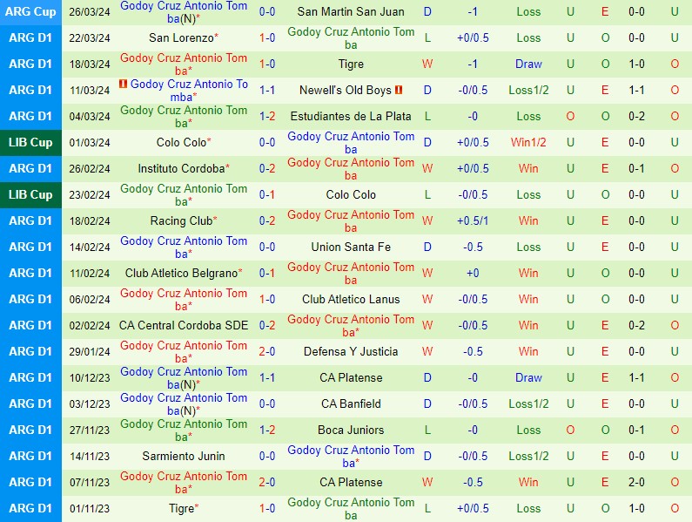Viewport: 692px width, 522px height.
Task: Click the -1 handicap on San Martin San Juan row
Action: [473, 11]
